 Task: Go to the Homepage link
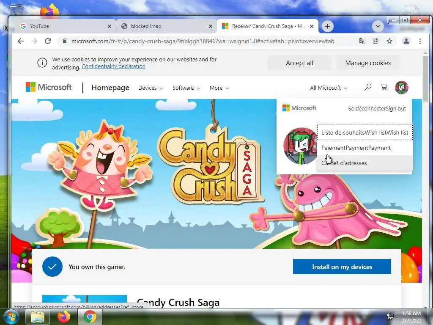coord(110,88)
